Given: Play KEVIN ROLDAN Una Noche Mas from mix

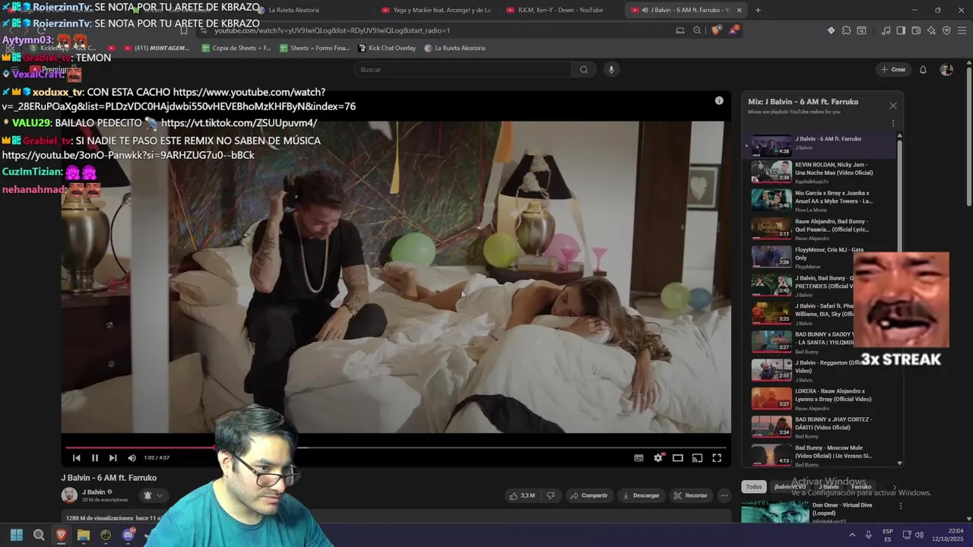Looking at the screenshot, I should pos(819,172).
